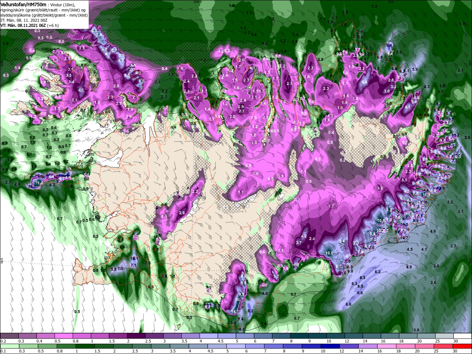Click the 10.0 value in southeast glacier area
The image size is (472, 354).
330,253
